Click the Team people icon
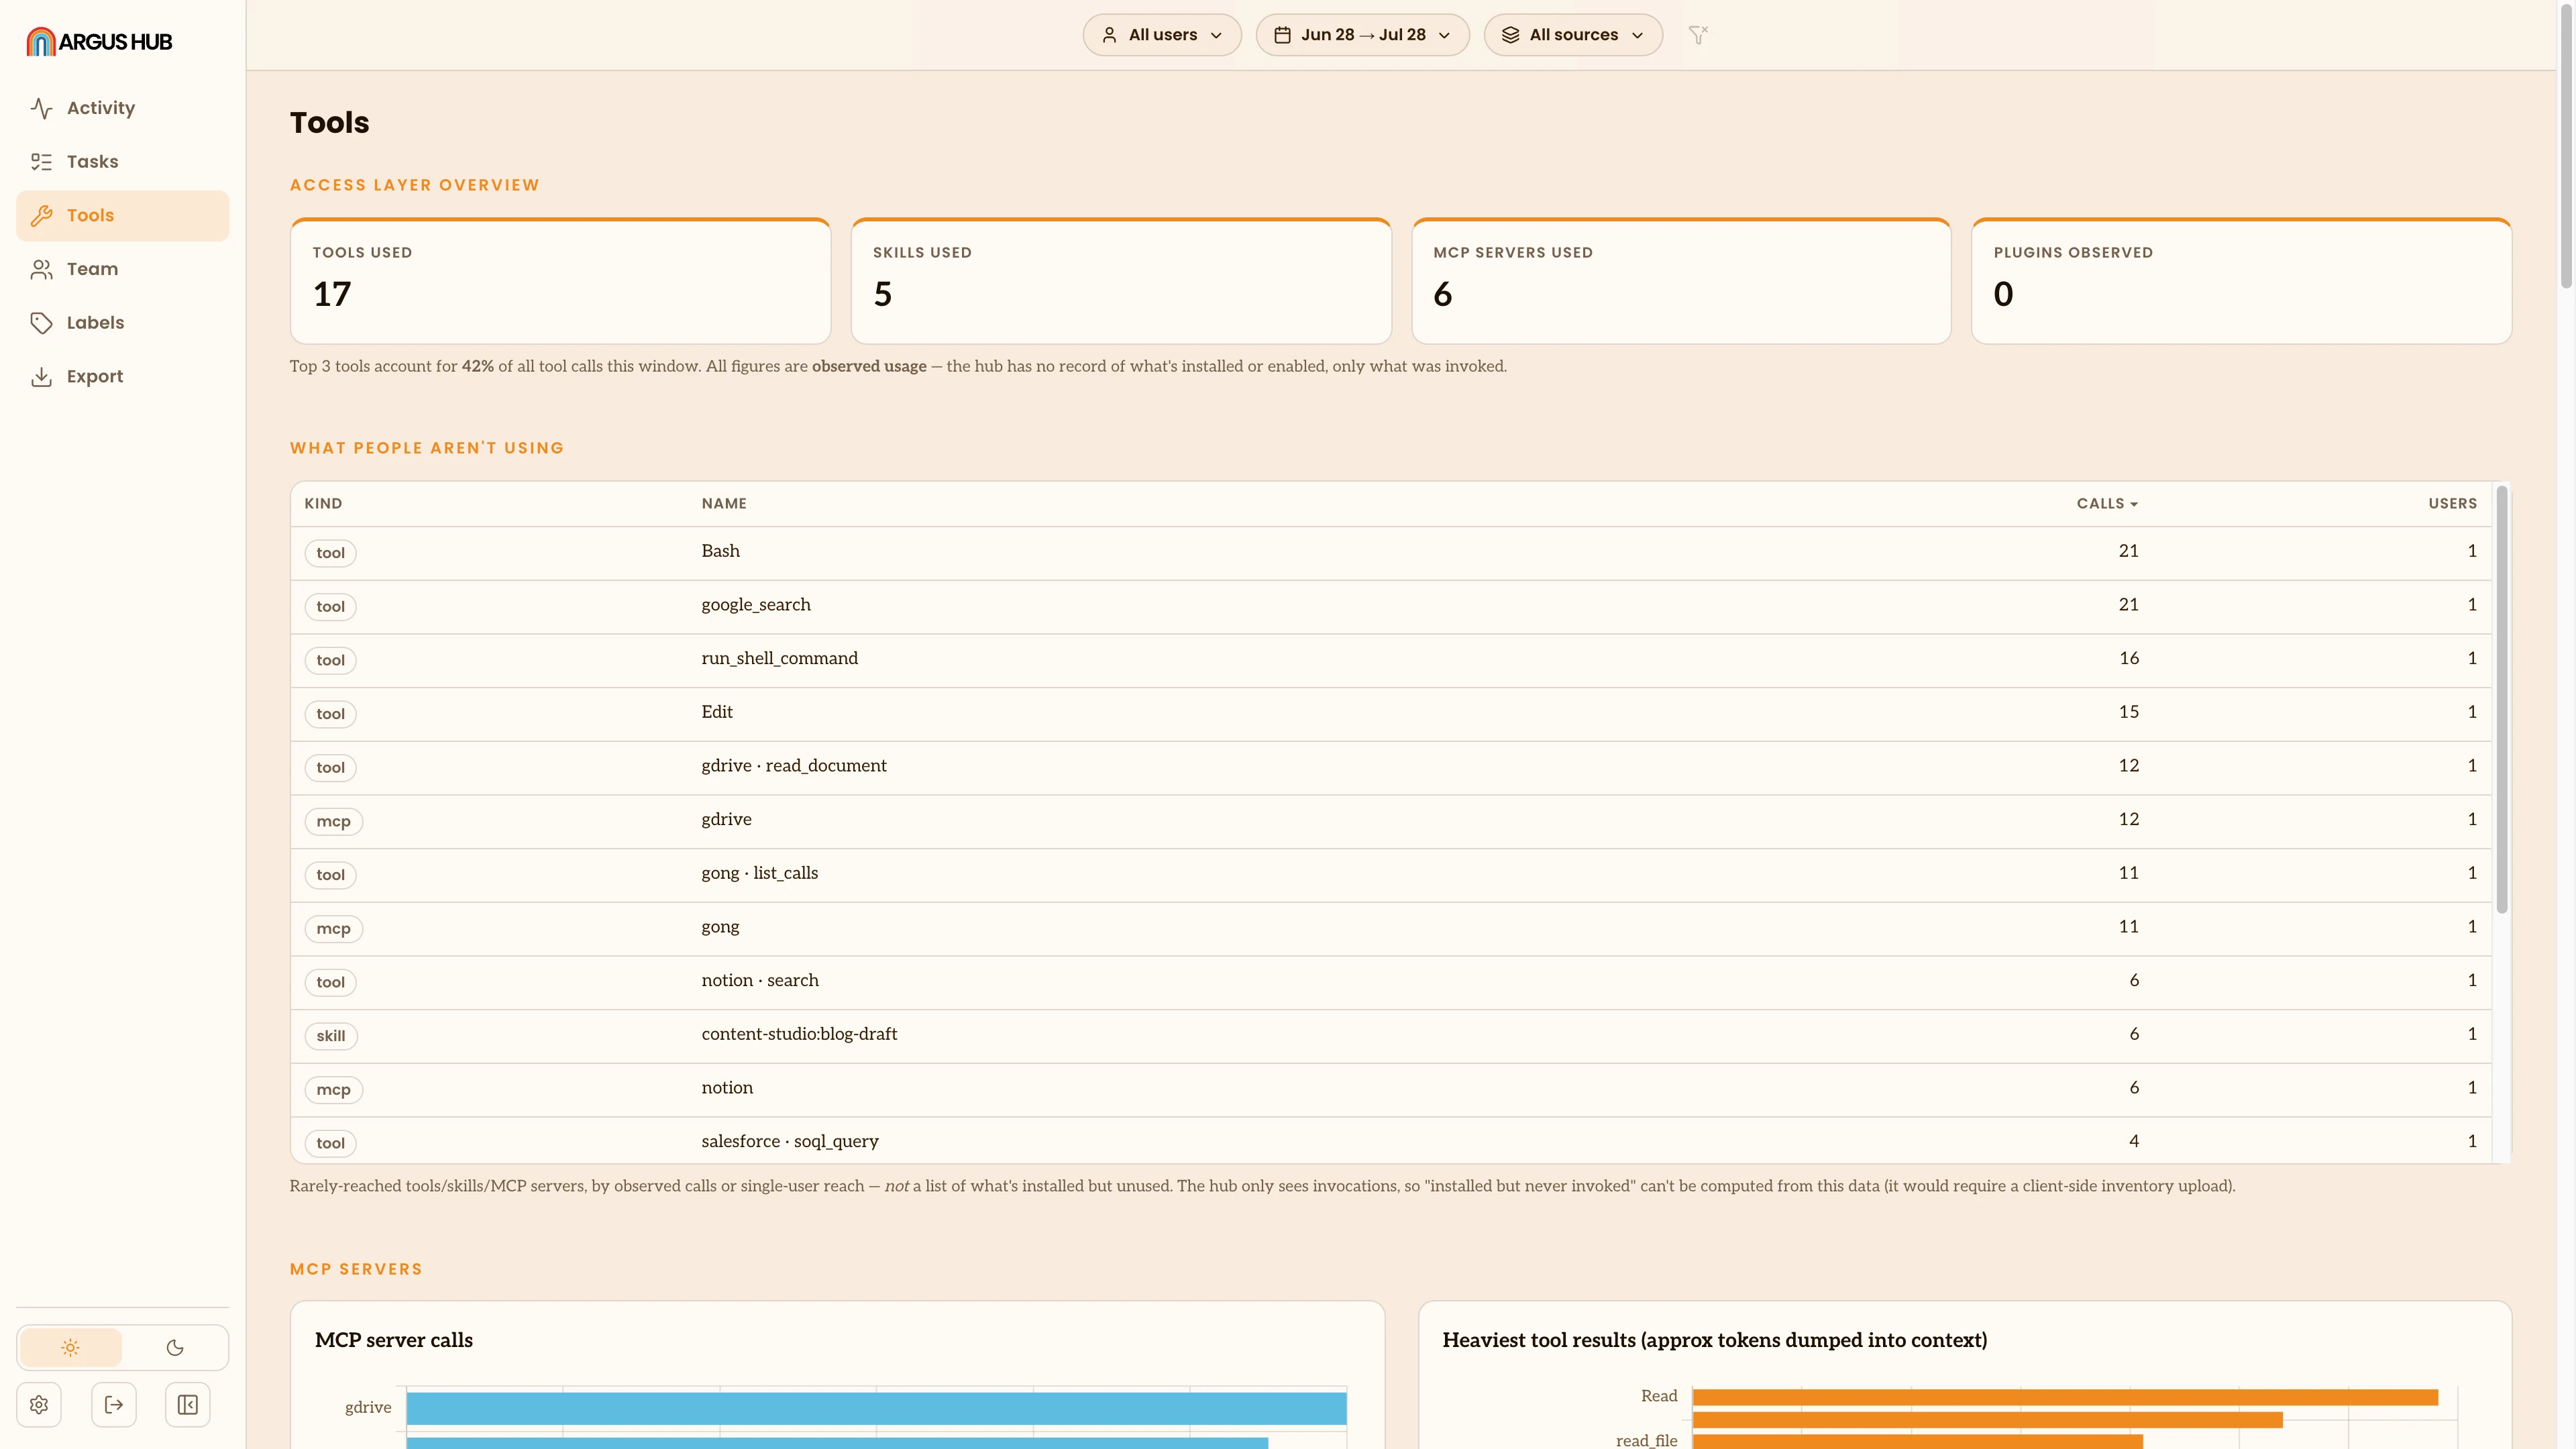Image resolution: width=2576 pixels, height=1449 pixels. coord(41,269)
